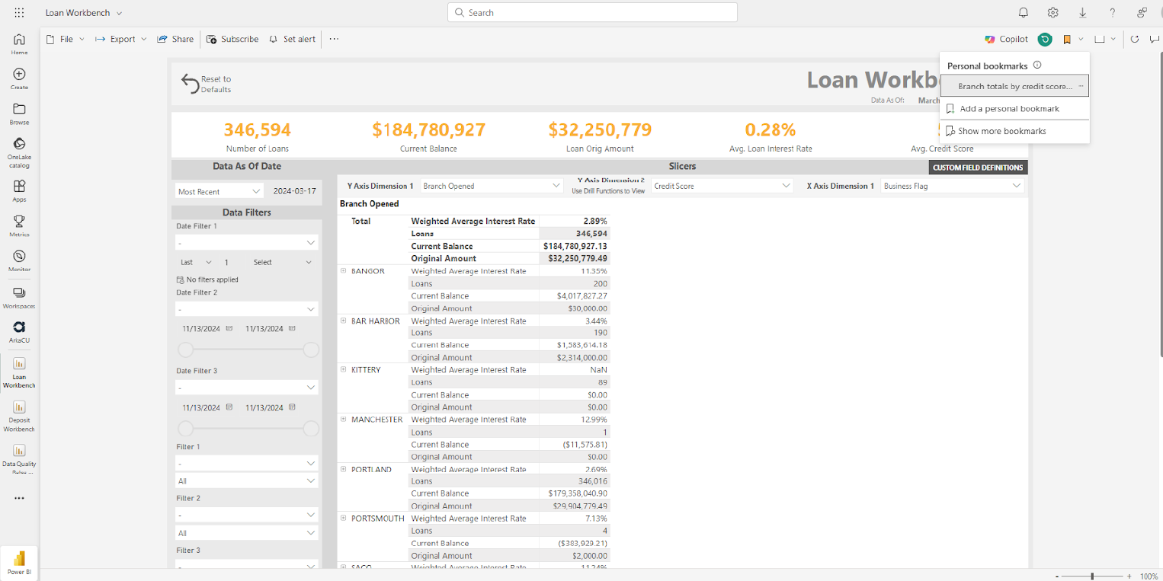This screenshot has width=1163, height=581.
Task: Open Monitor in the left sidebar
Action: click(19, 261)
